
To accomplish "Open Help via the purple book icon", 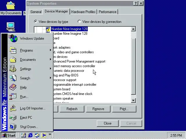I will pos(13,87).
